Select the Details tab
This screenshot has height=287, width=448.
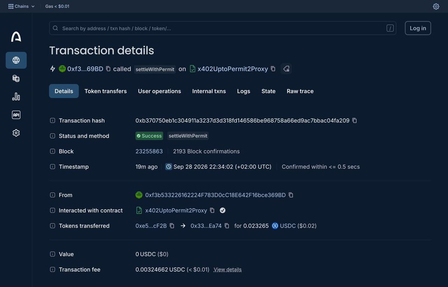coord(64,91)
